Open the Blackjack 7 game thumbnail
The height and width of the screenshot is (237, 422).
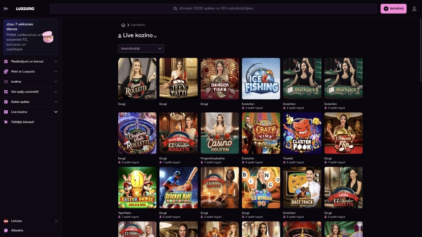tap(343, 79)
